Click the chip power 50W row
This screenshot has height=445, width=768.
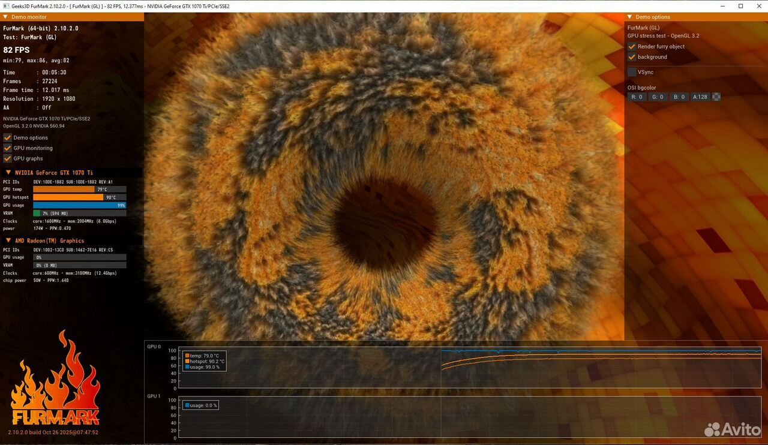36,280
